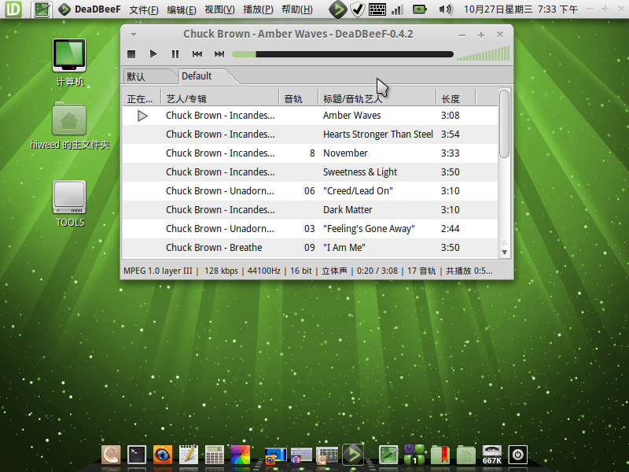
Task: Sort by 音轨 column header
Action: coord(298,98)
